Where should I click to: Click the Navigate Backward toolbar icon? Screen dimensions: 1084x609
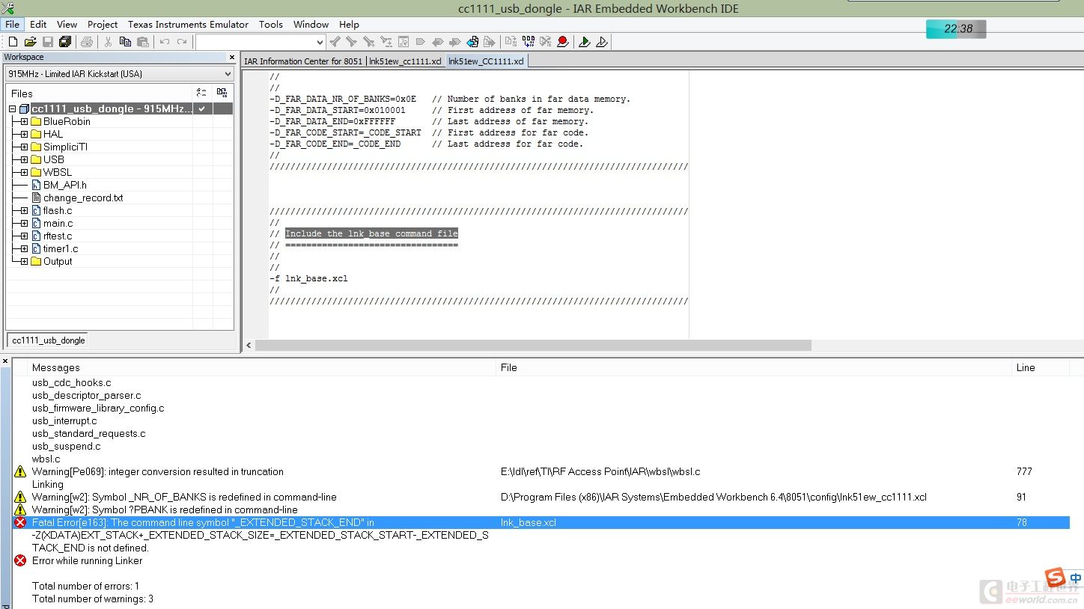coord(472,42)
